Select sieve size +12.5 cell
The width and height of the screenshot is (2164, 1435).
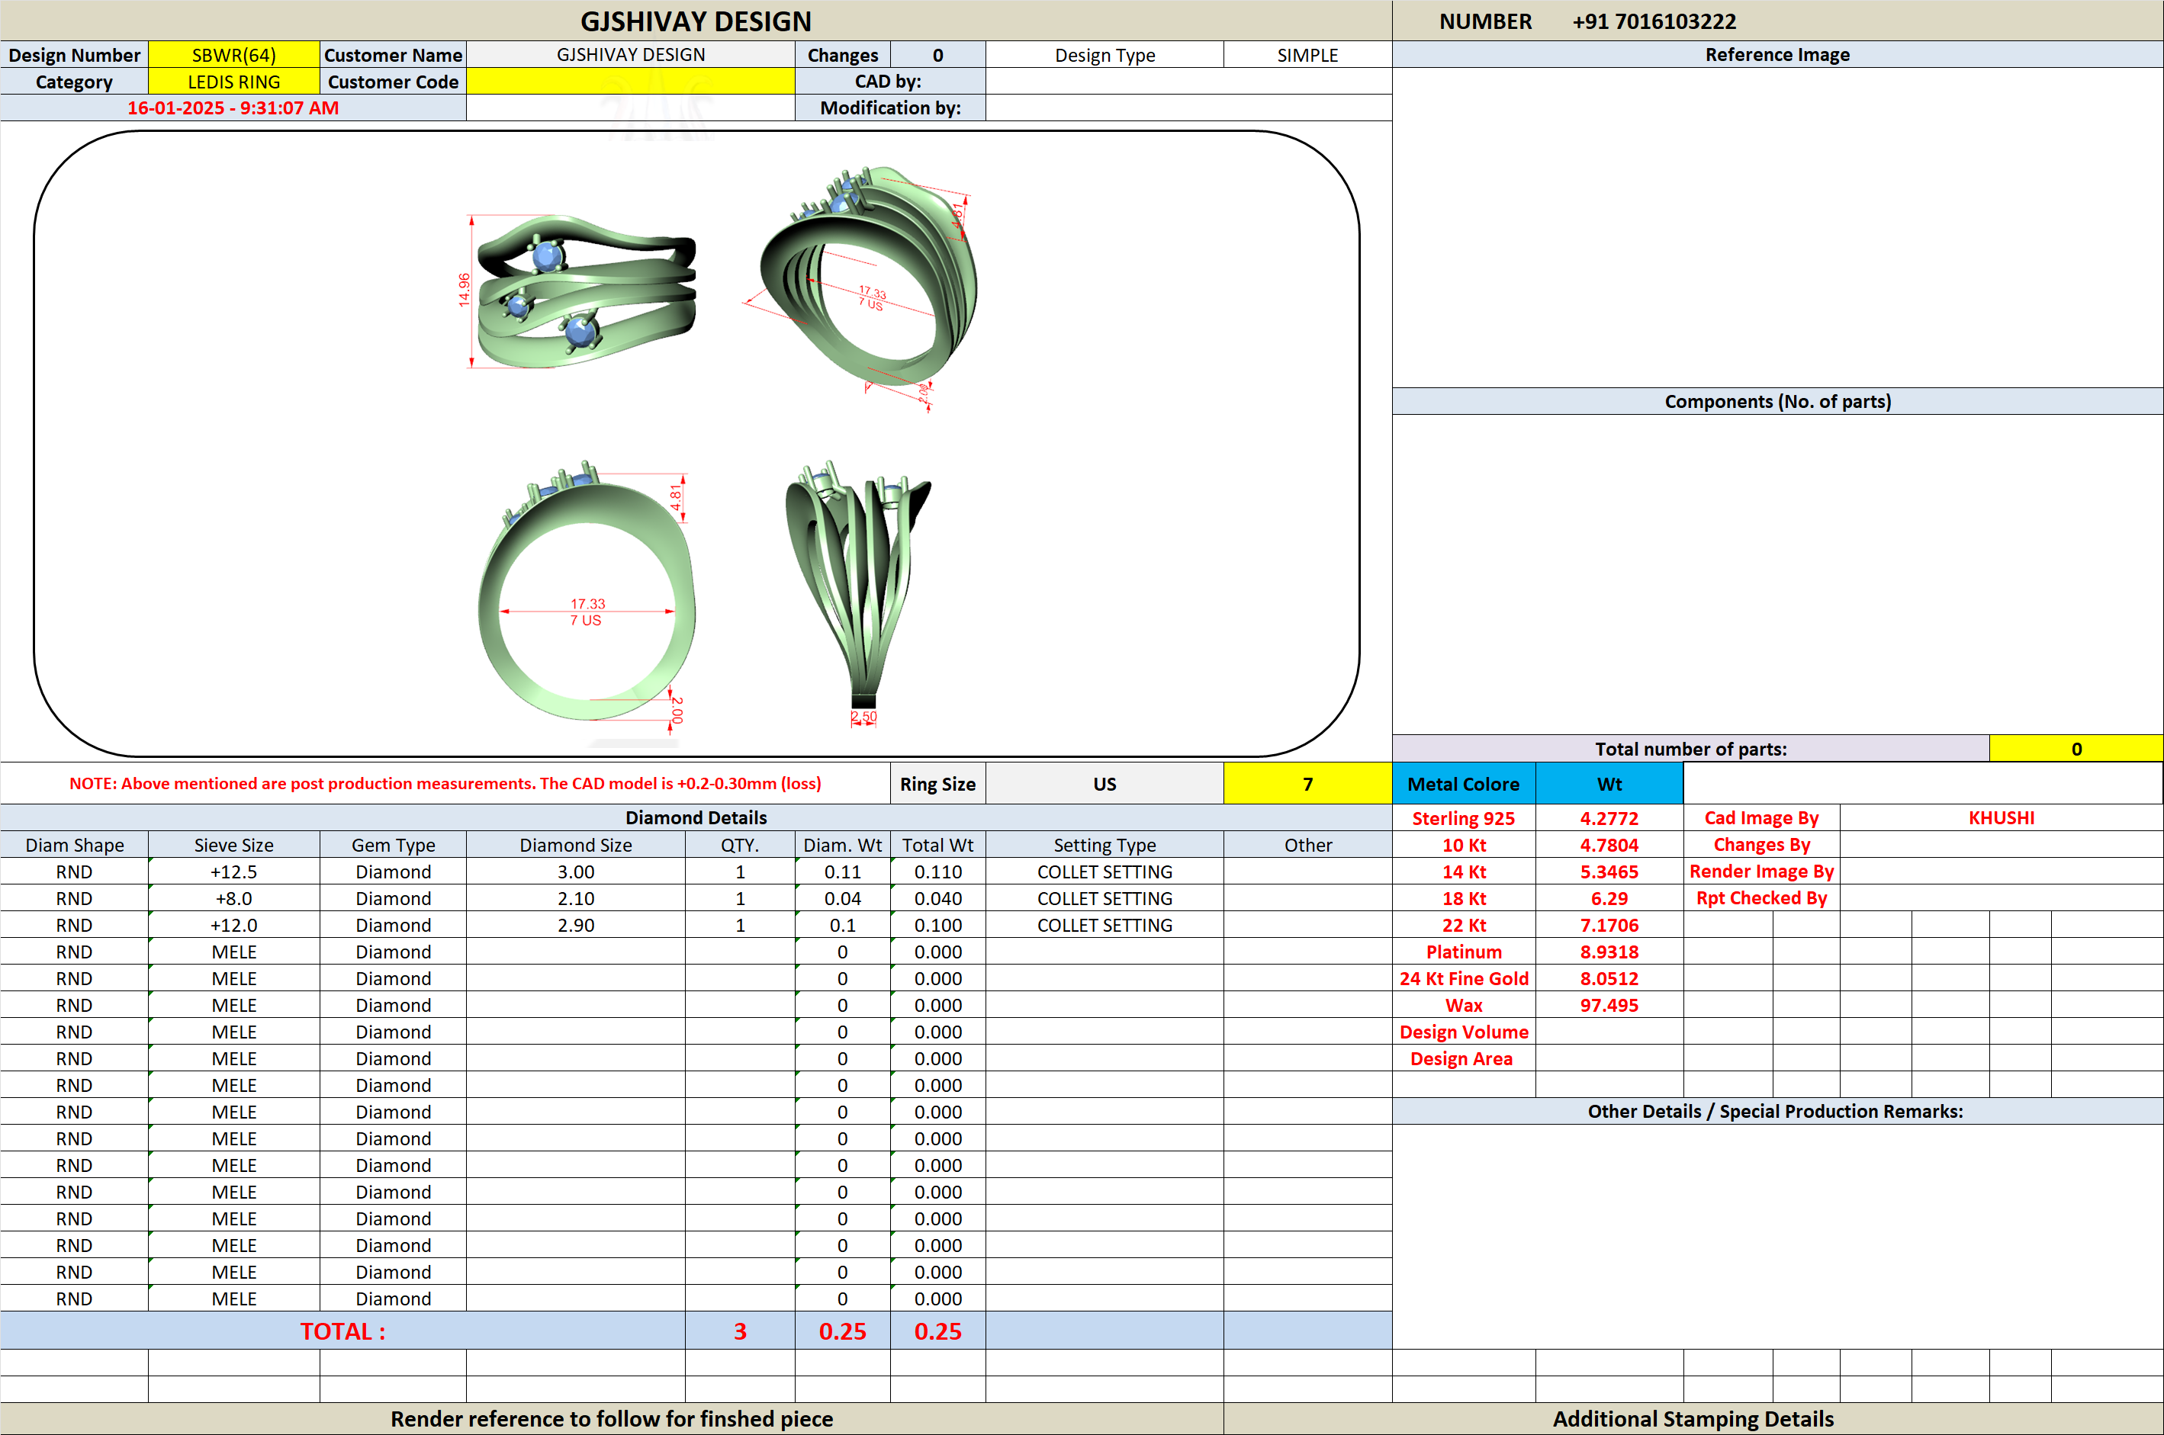point(233,872)
